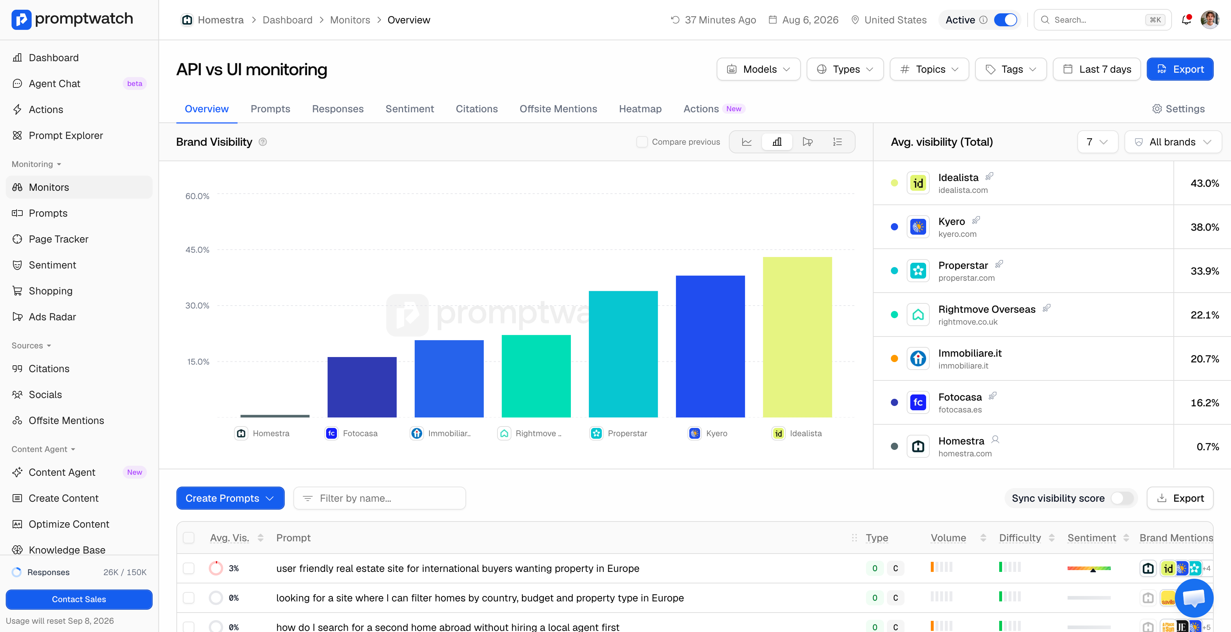Image resolution: width=1231 pixels, height=632 pixels.
Task: Click Homestra icon in breadcrumb
Action: click(x=187, y=20)
